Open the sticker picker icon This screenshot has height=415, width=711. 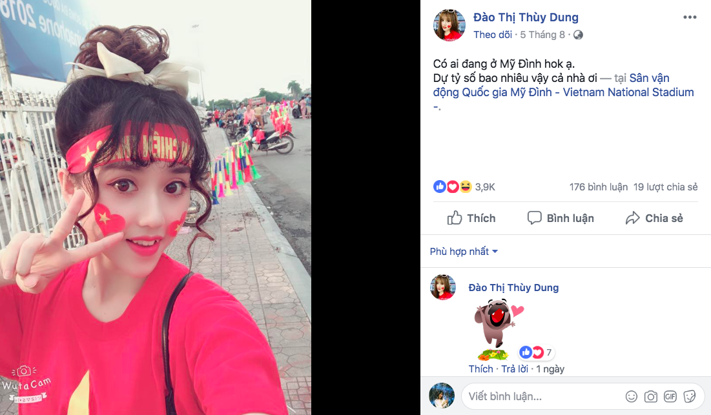pos(690,396)
